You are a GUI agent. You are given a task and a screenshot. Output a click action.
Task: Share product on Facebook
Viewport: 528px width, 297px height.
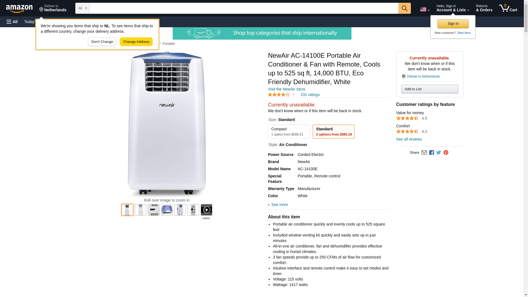(x=431, y=153)
